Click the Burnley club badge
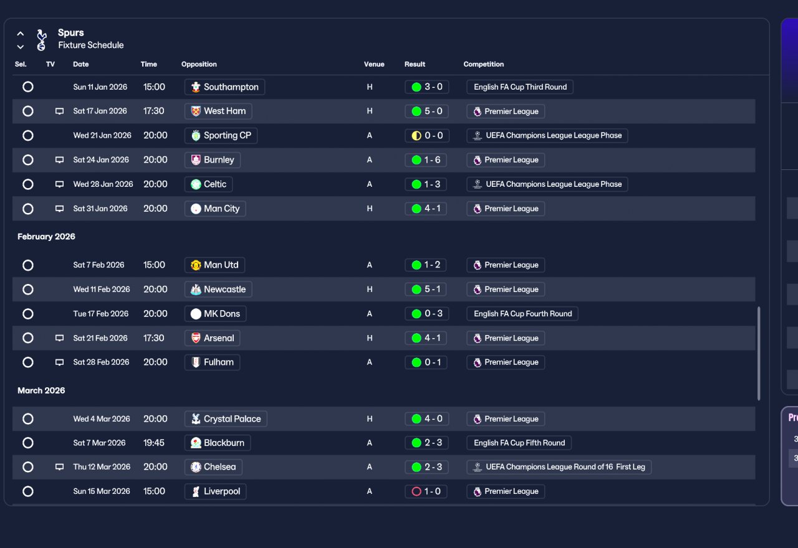The image size is (798, 548). (x=196, y=160)
